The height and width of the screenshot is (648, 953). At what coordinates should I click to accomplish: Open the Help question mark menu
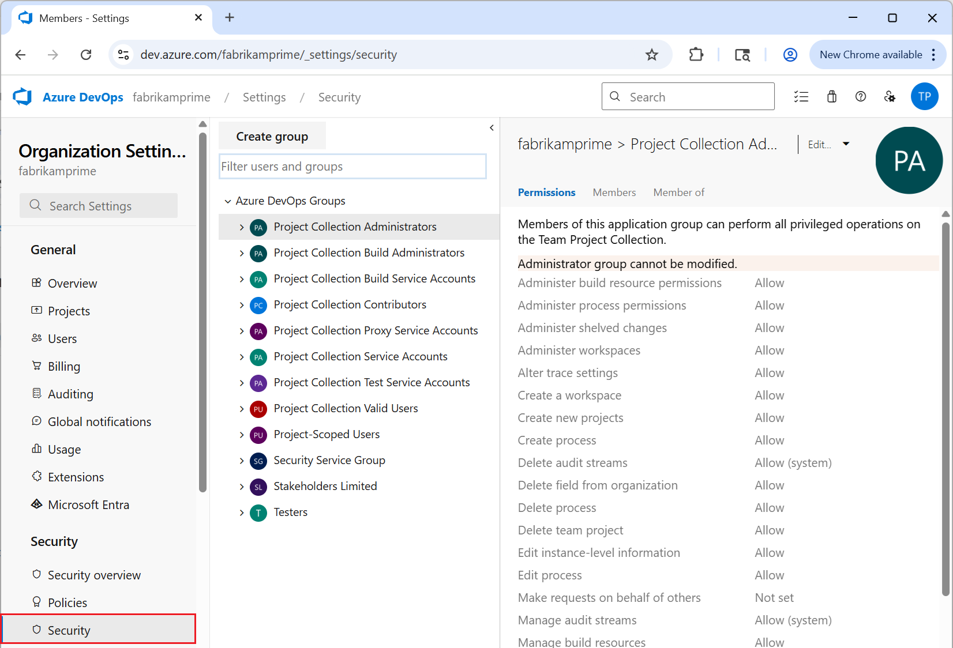point(861,96)
